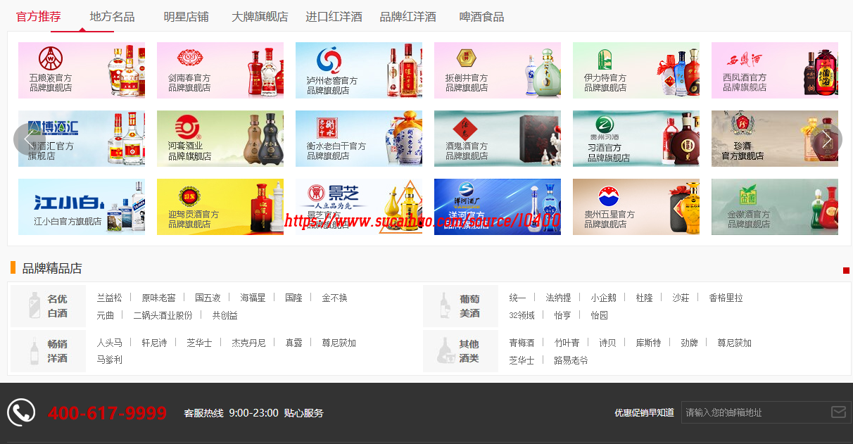This screenshot has width=853, height=444.
Task: Open the 金不换 link
Action: pos(334,298)
